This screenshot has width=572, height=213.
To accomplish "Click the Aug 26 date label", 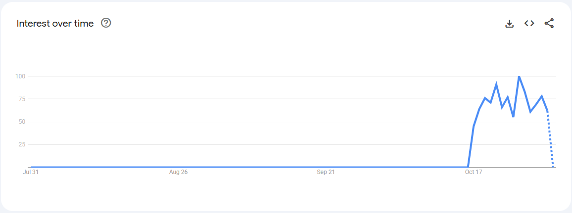I will (178, 172).
